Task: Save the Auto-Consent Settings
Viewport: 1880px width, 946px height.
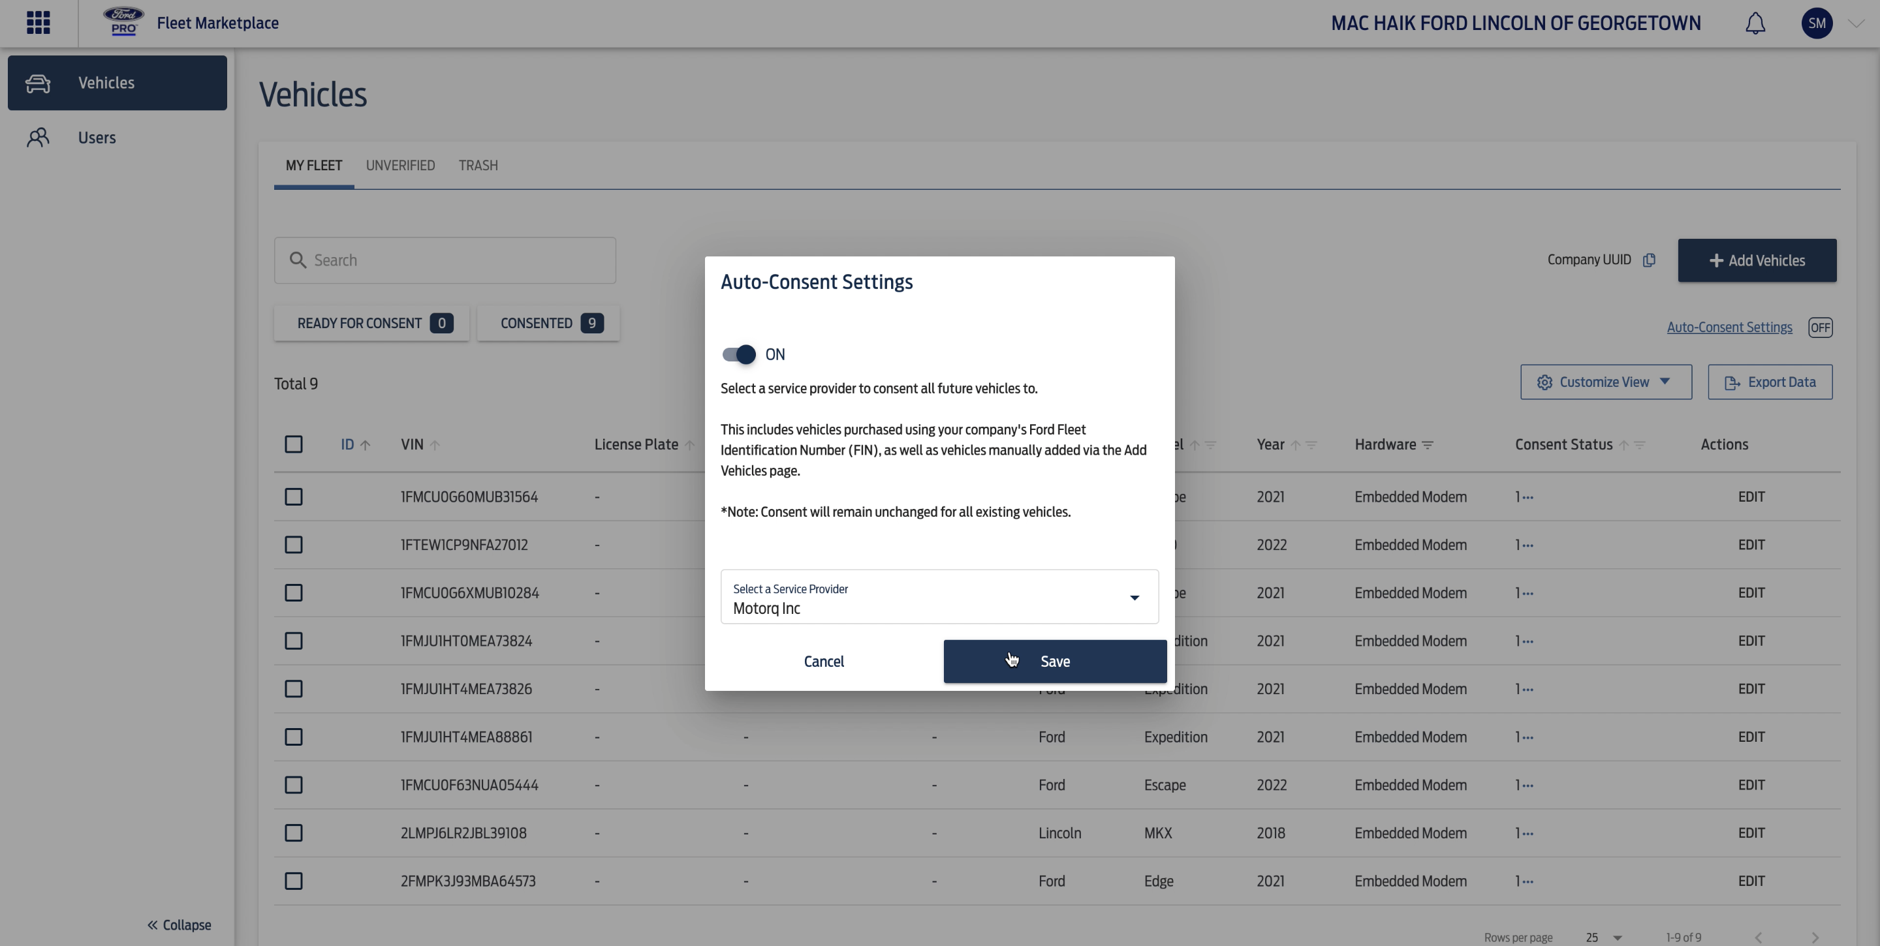Action: point(1054,661)
